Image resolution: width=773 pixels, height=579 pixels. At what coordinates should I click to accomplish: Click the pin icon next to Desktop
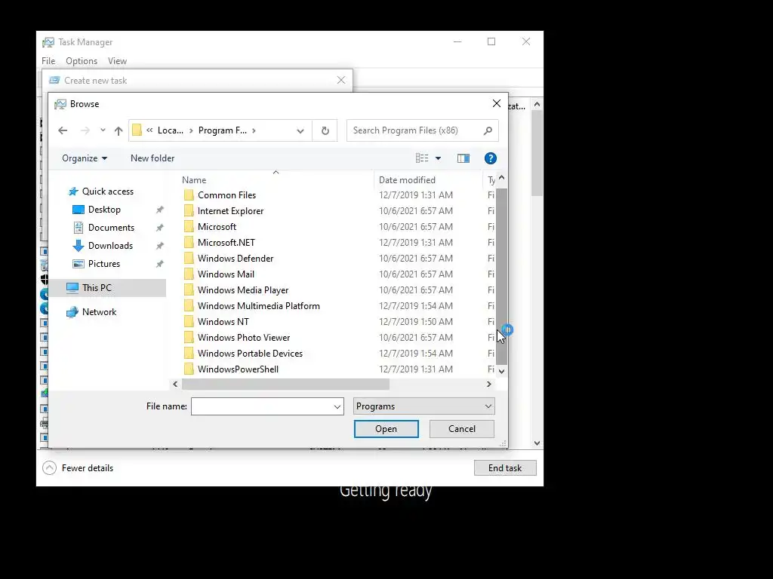(159, 210)
